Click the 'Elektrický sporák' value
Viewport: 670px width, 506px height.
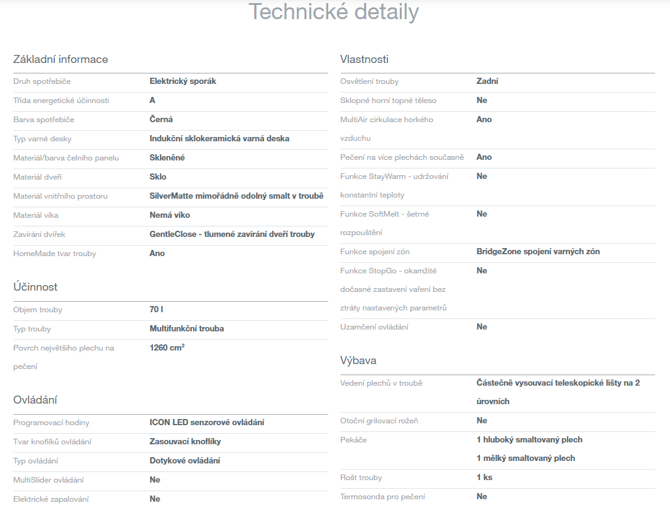(x=183, y=81)
